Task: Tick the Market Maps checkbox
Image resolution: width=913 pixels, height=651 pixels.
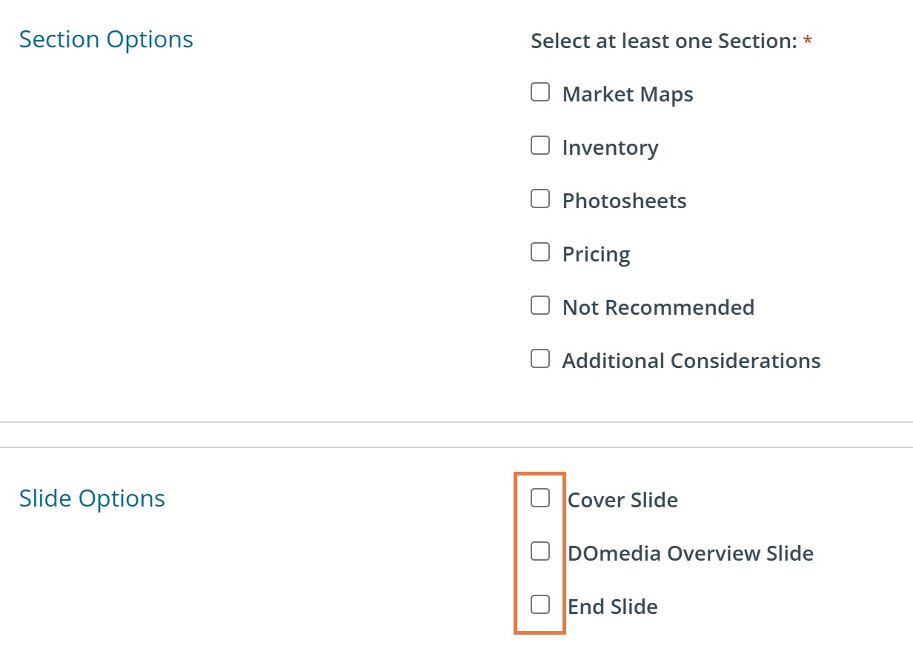Action: coord(540,93)
